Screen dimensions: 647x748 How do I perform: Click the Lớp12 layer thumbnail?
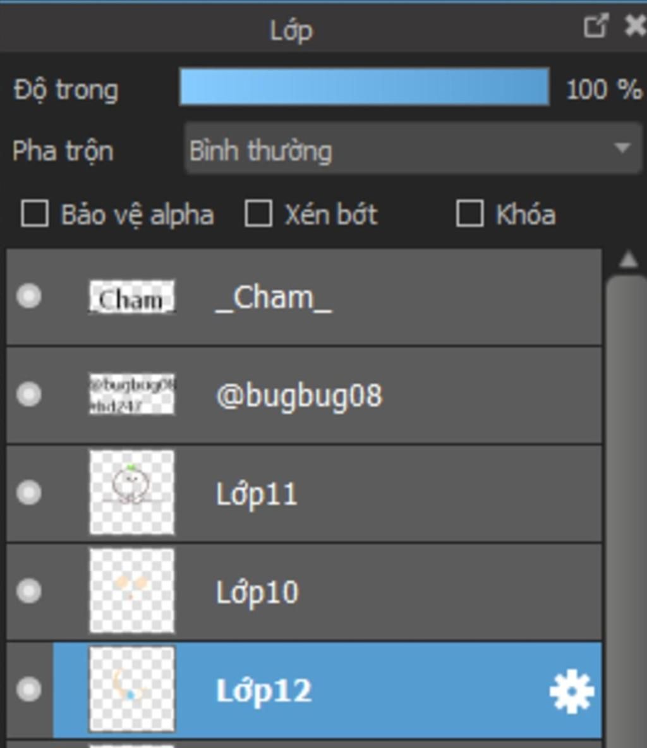tap(132, 689)
